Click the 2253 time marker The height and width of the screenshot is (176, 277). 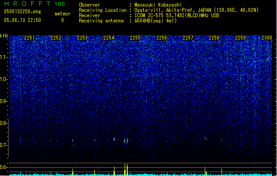click(x=82, y=38)
